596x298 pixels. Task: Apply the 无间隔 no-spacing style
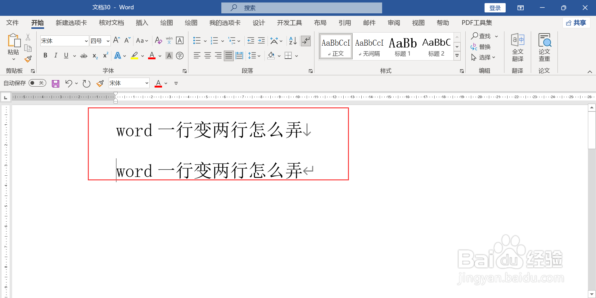369,47
